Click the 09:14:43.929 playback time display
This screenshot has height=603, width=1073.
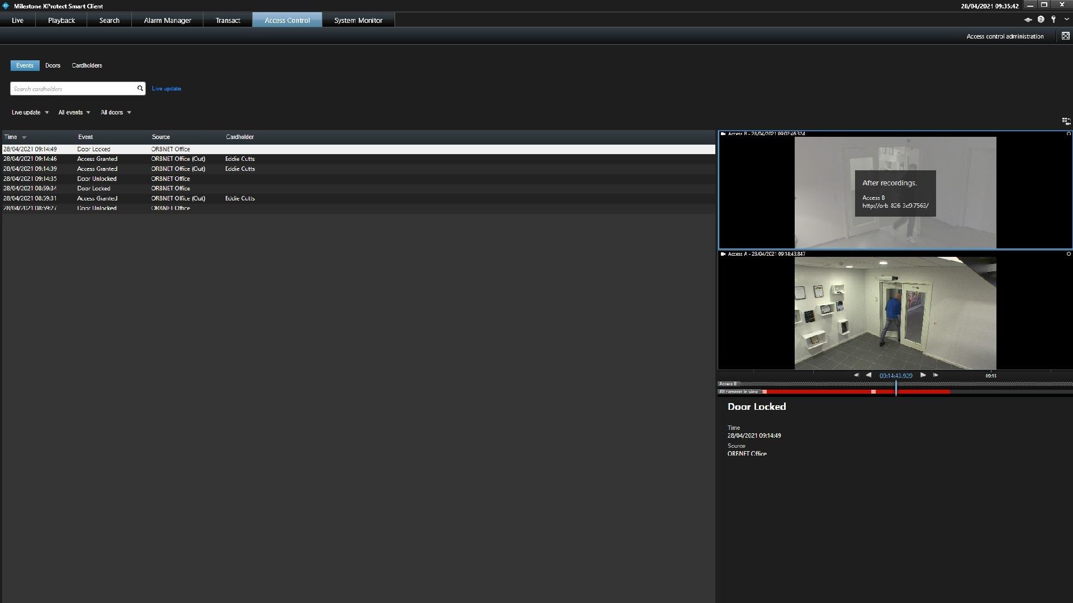click(x=896, y=376)
